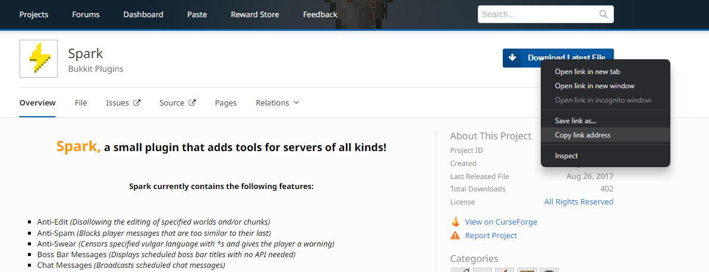
Task: Open the Pages tab
Action: (x=226, y=103)
